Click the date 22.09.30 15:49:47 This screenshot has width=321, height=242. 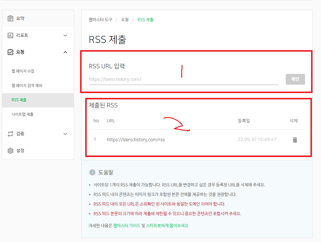point(257,139)
